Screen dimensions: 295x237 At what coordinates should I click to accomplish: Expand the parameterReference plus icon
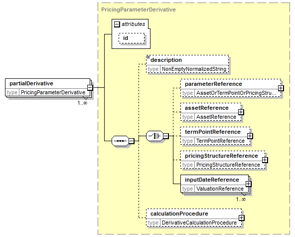tap(281, 88)
